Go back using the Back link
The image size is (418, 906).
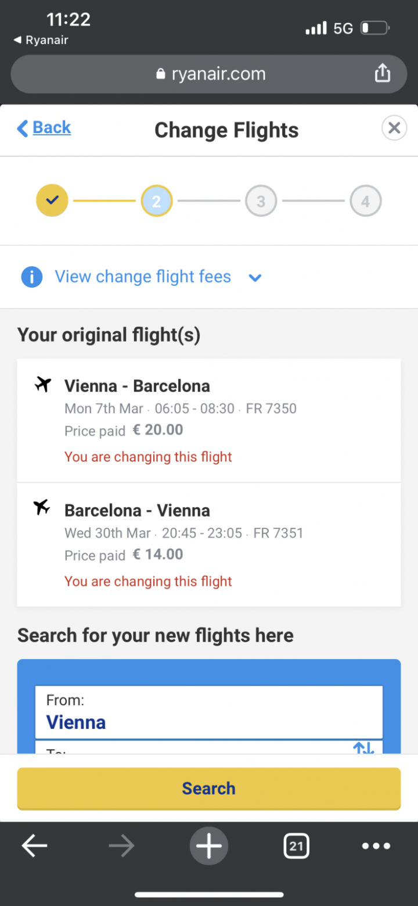pyautogui.click(x=44, y=128)
